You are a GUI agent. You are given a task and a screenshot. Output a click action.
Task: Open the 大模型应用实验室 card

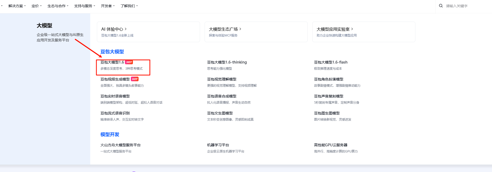pos(364,32)
